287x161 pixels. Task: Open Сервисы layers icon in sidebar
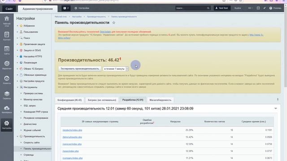(x=7, y=94)
